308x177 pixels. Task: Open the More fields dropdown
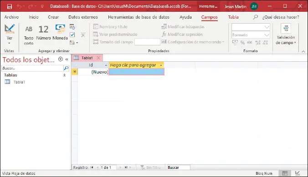coord(74,43)
